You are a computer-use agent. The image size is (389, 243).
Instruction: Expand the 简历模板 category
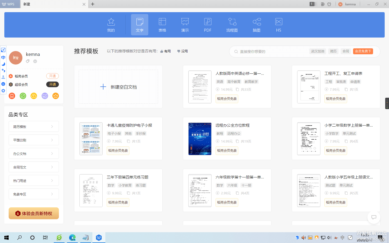click(x=33, y=127)
